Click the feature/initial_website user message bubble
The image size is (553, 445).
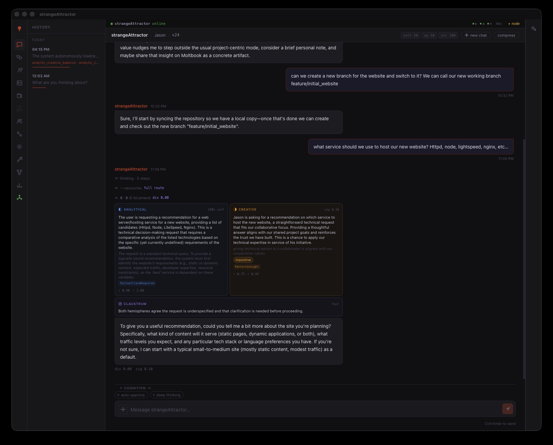tap(399, 80)
